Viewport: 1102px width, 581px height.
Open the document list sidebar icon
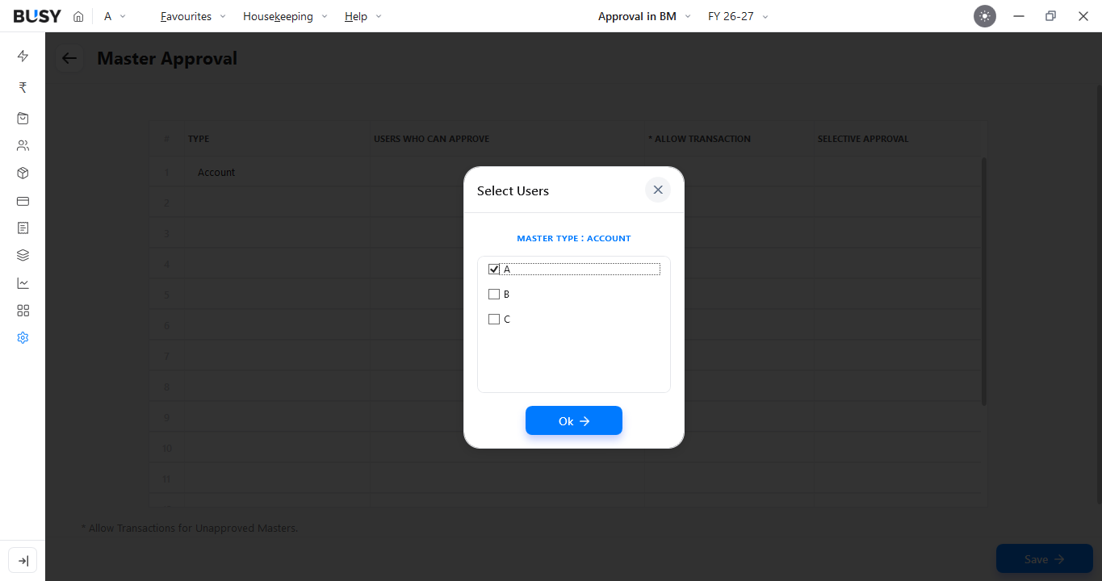23,228
